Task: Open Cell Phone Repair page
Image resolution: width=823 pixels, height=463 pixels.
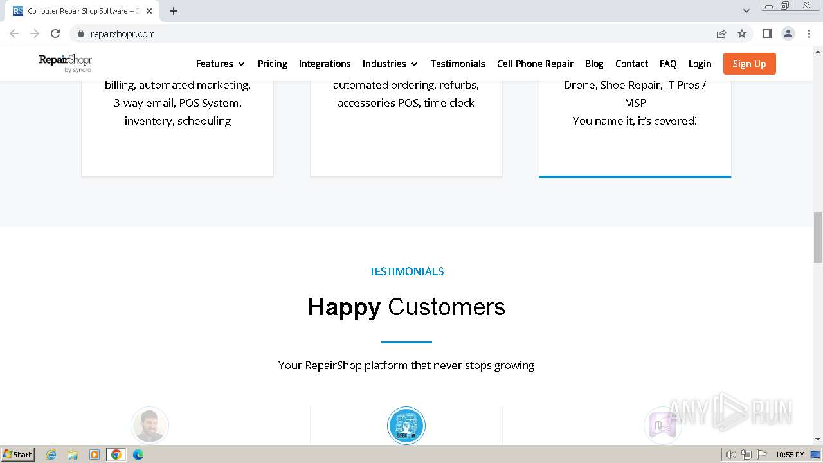Action: pos(535,64)
